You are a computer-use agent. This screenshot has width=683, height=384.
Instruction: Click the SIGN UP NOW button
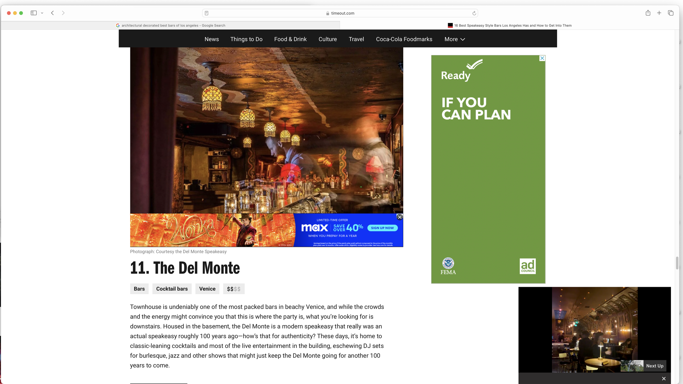[382, 228]
